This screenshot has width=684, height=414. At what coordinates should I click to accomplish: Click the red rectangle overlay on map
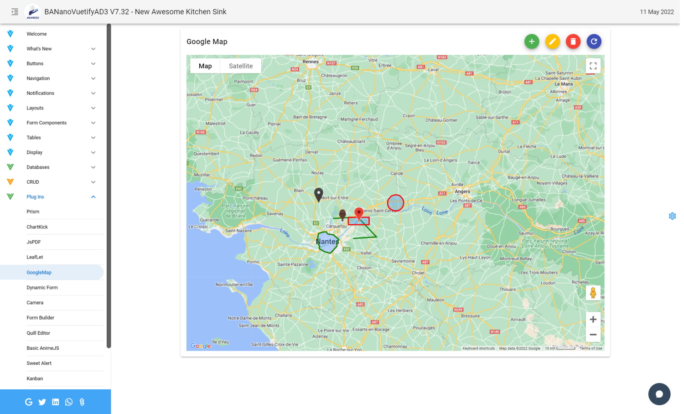358,221
